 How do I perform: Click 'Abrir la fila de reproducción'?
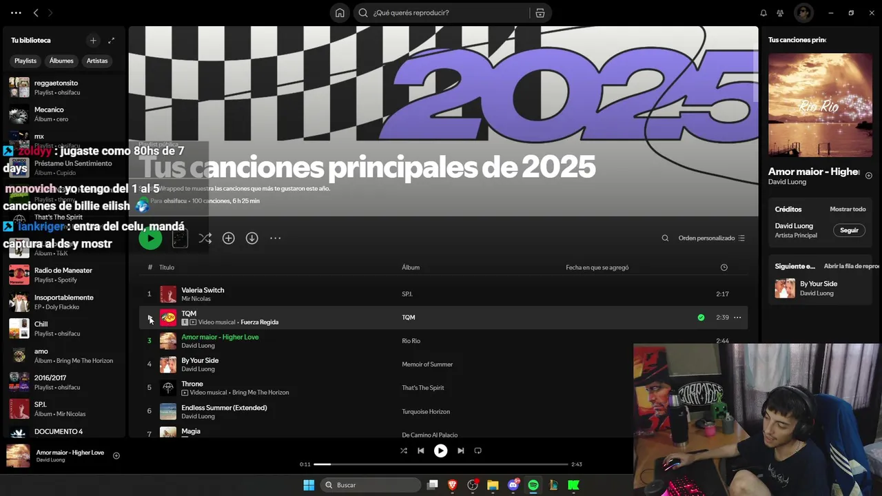pyautogui.click(x=852, y=266)
